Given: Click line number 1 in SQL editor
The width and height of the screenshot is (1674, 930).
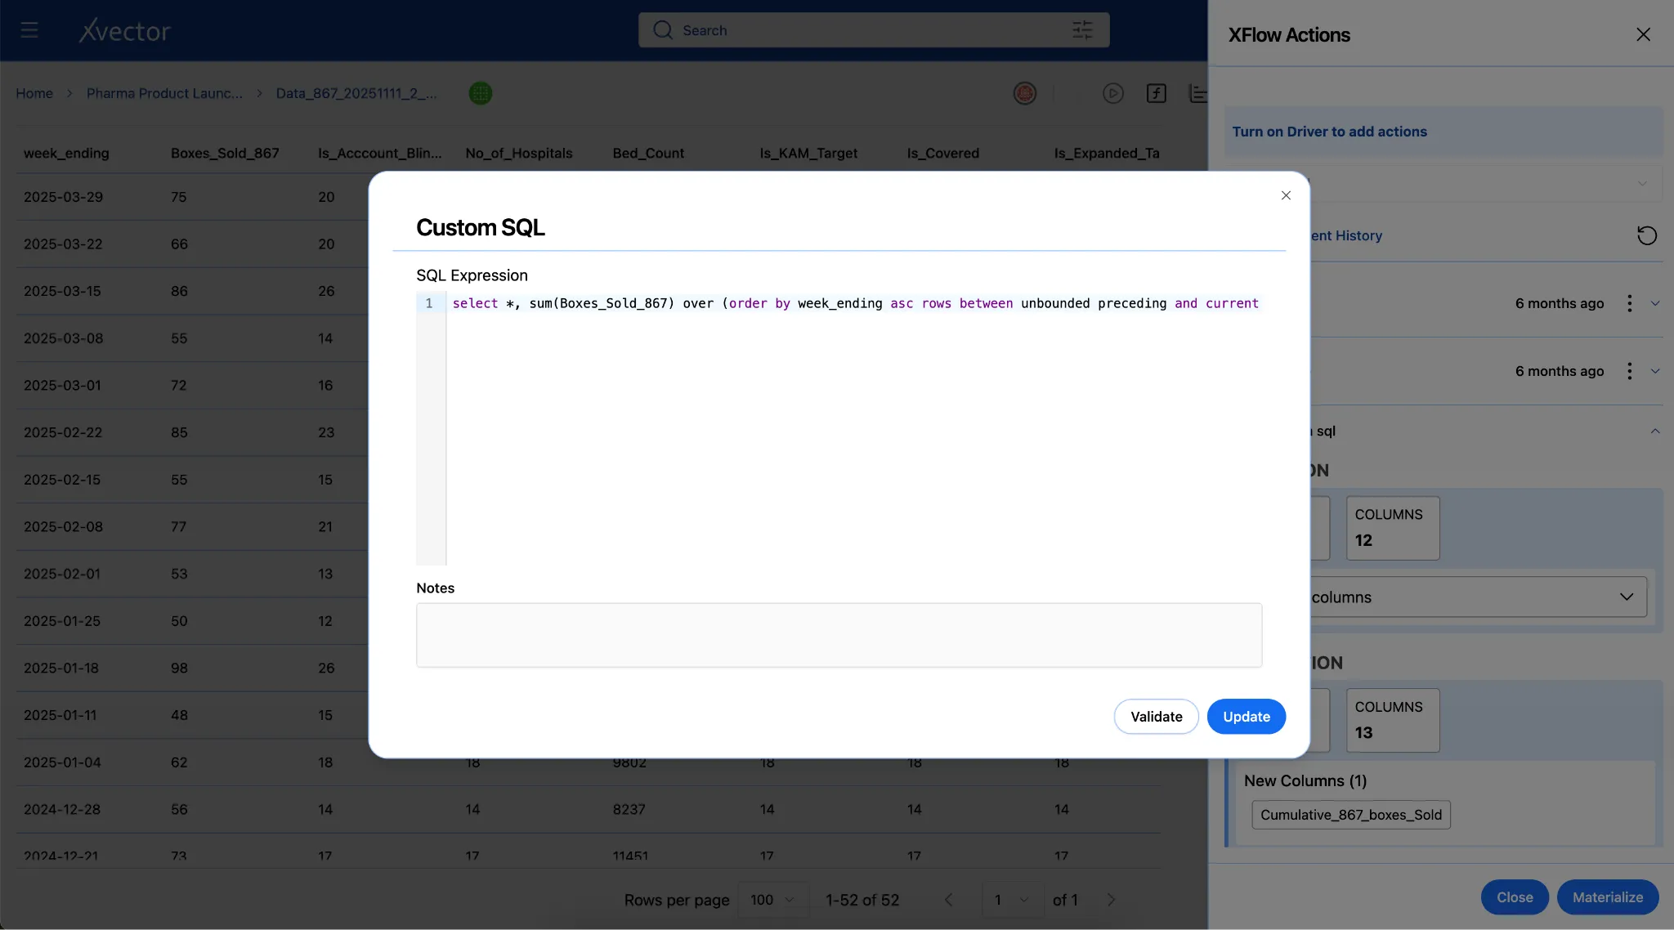Looking at the screenshot, I should click(x=429, y=303).
